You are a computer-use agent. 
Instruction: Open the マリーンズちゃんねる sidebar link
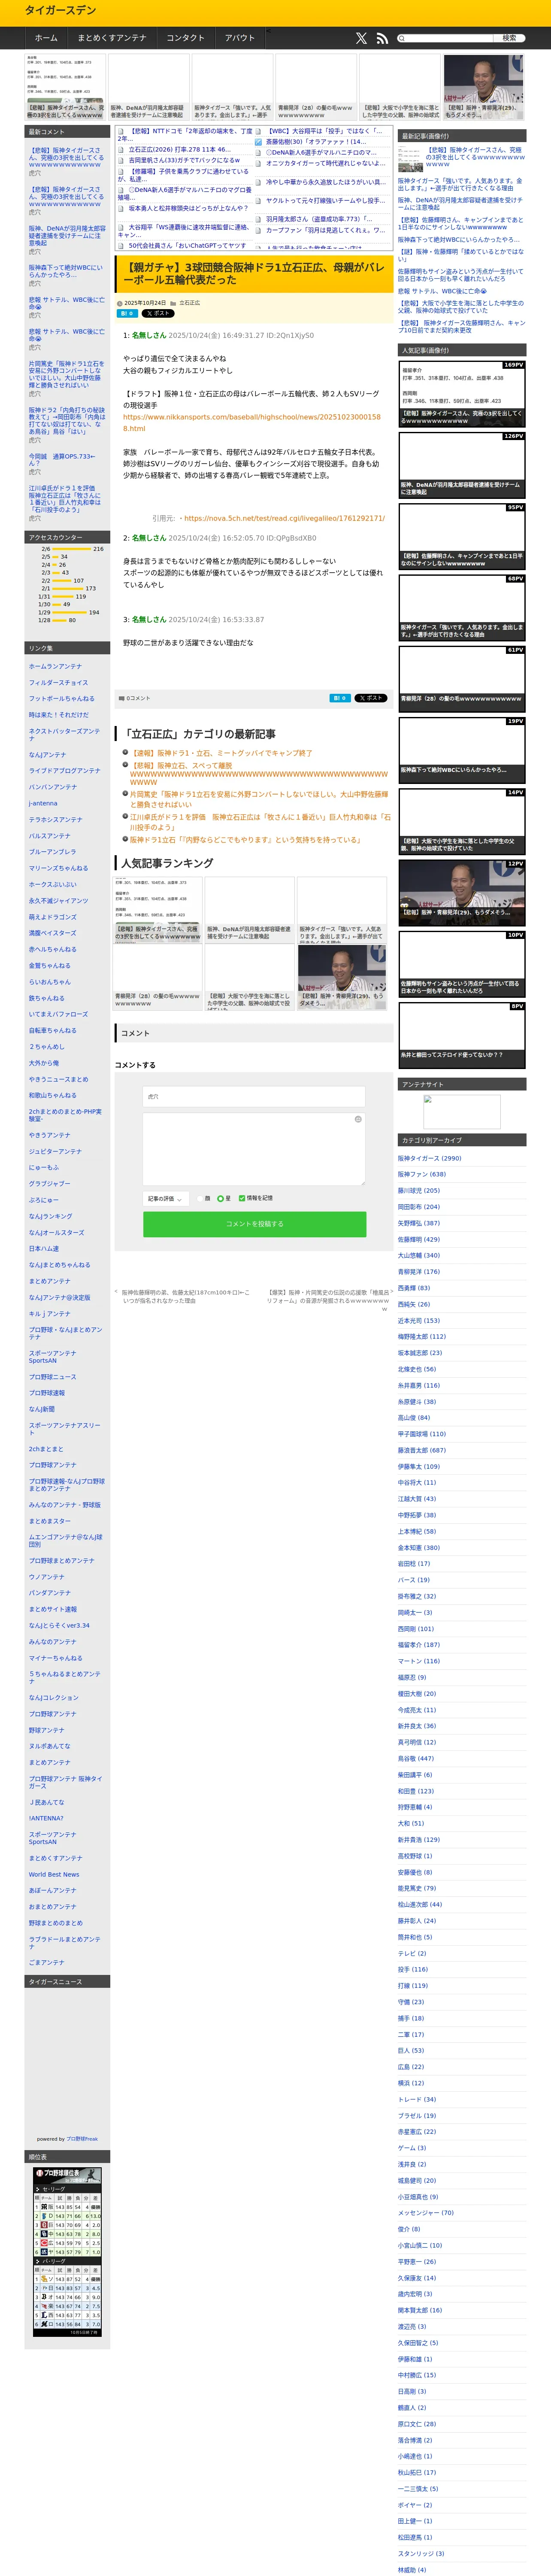pos(58,868)
